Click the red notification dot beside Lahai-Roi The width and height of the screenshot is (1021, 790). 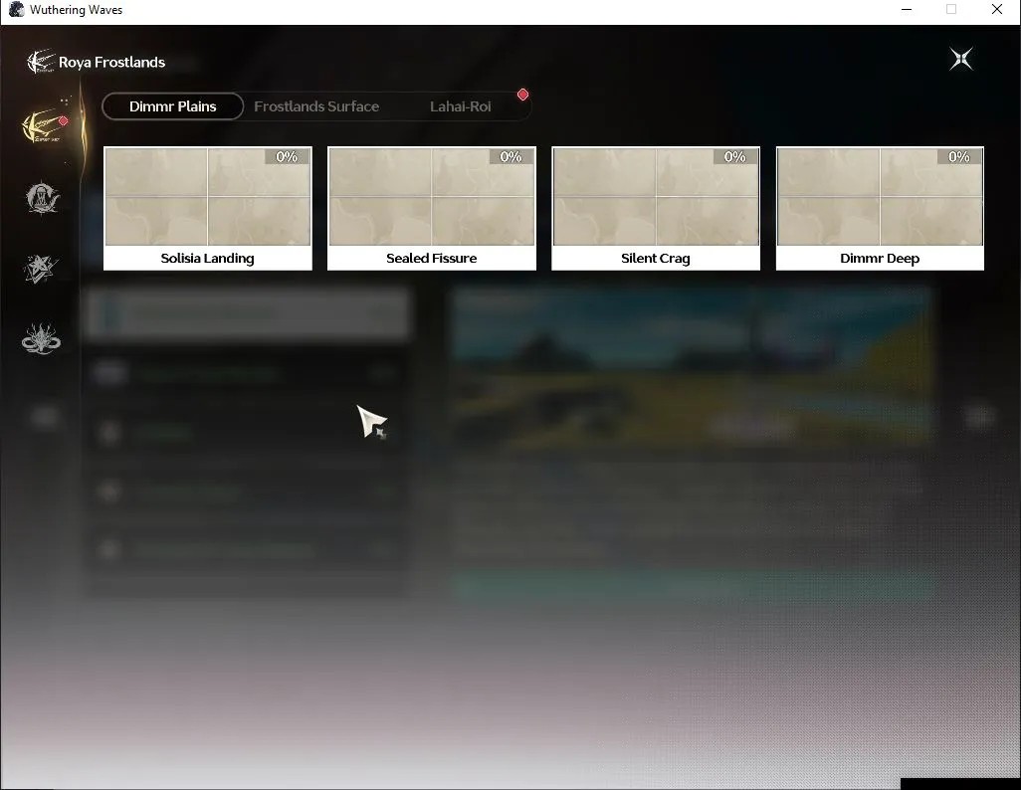522,96
